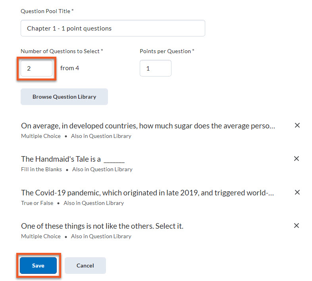Open the Covid-19 pandemic question
This screenshot has width=312, height=281.
coord(147,193)
